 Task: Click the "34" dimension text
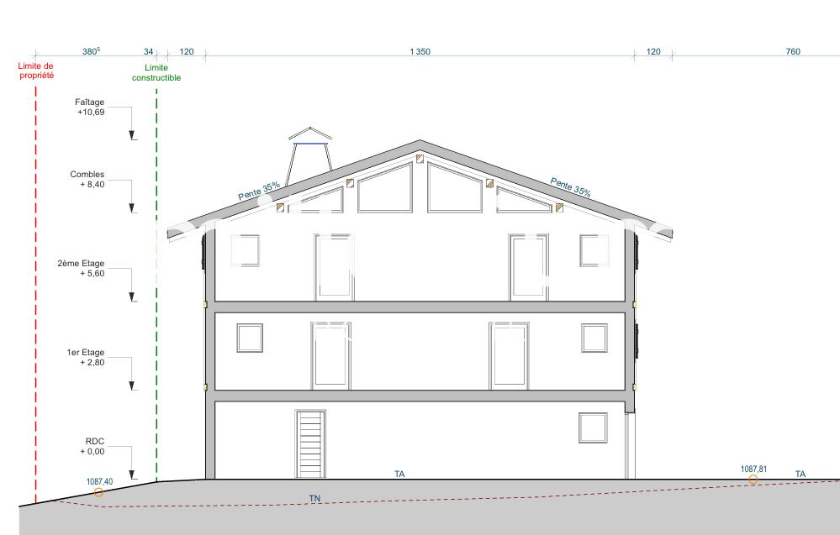[149, 52]
